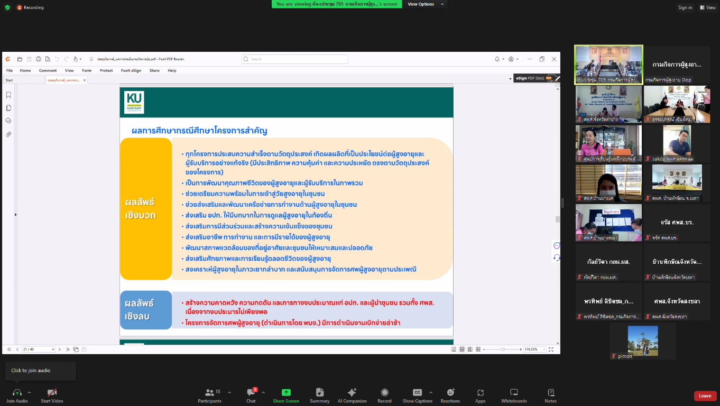Expand left navigation panel arrow
Screen dimensions: 720x406
pyautogui.click(x=15, y=215)
